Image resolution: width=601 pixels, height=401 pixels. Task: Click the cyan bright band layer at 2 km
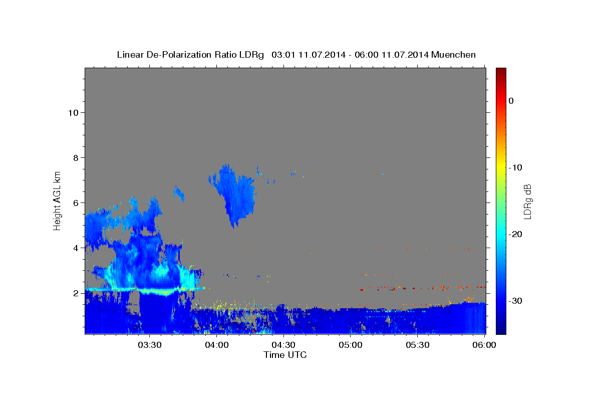(145, 290)
